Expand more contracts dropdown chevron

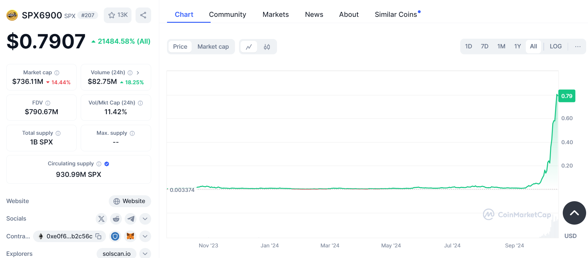point(145,236)
